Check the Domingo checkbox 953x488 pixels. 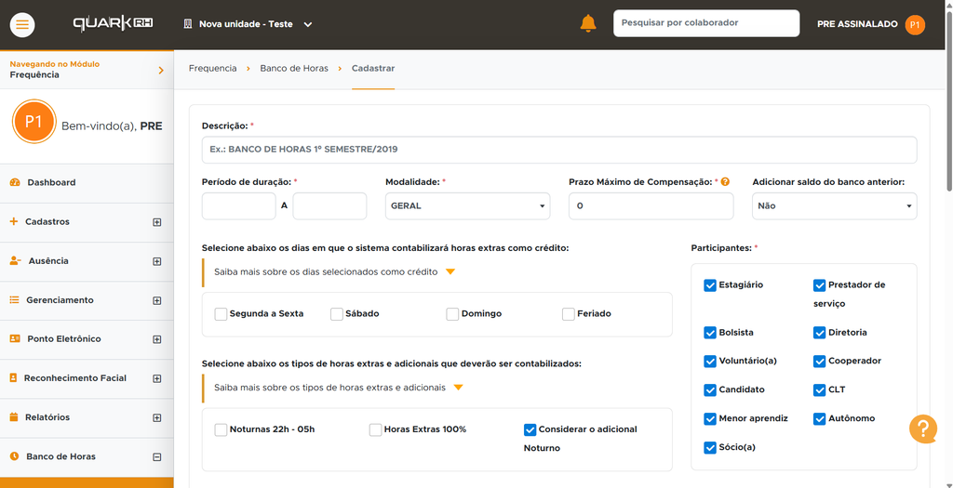point(452,314)
